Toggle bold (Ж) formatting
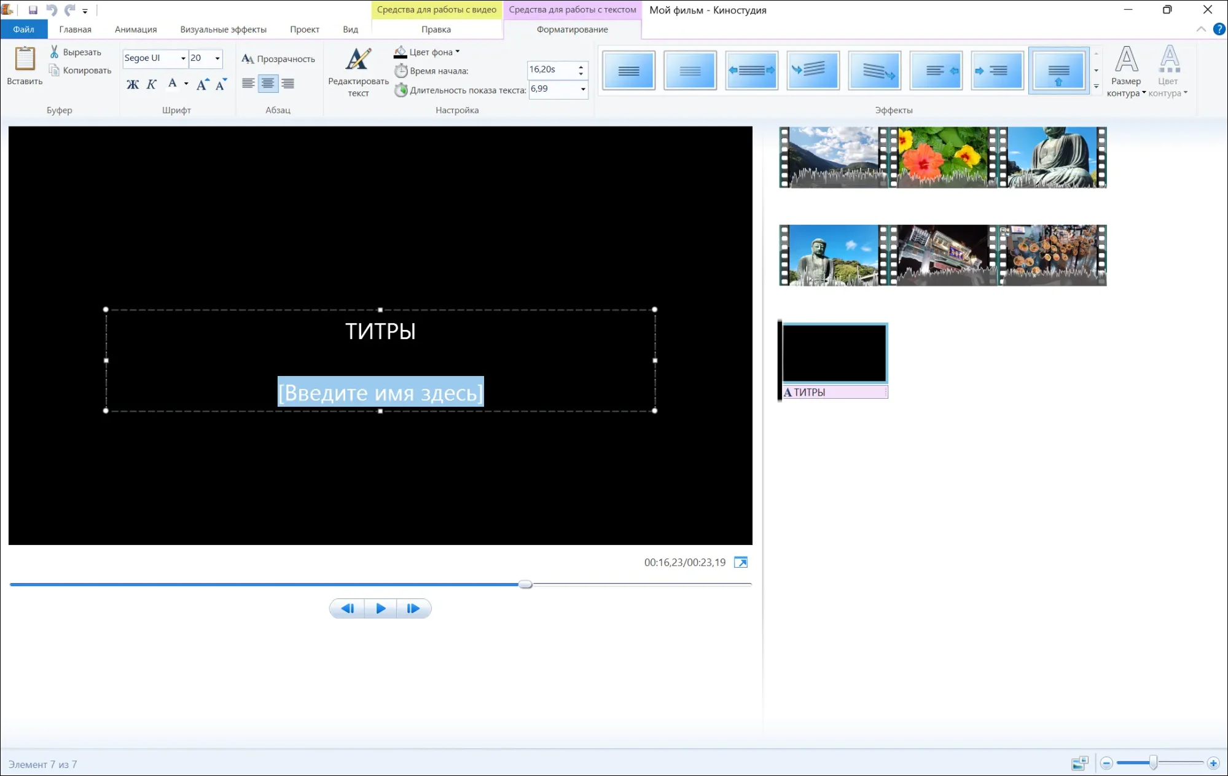1228x776 pixels. 133,84
